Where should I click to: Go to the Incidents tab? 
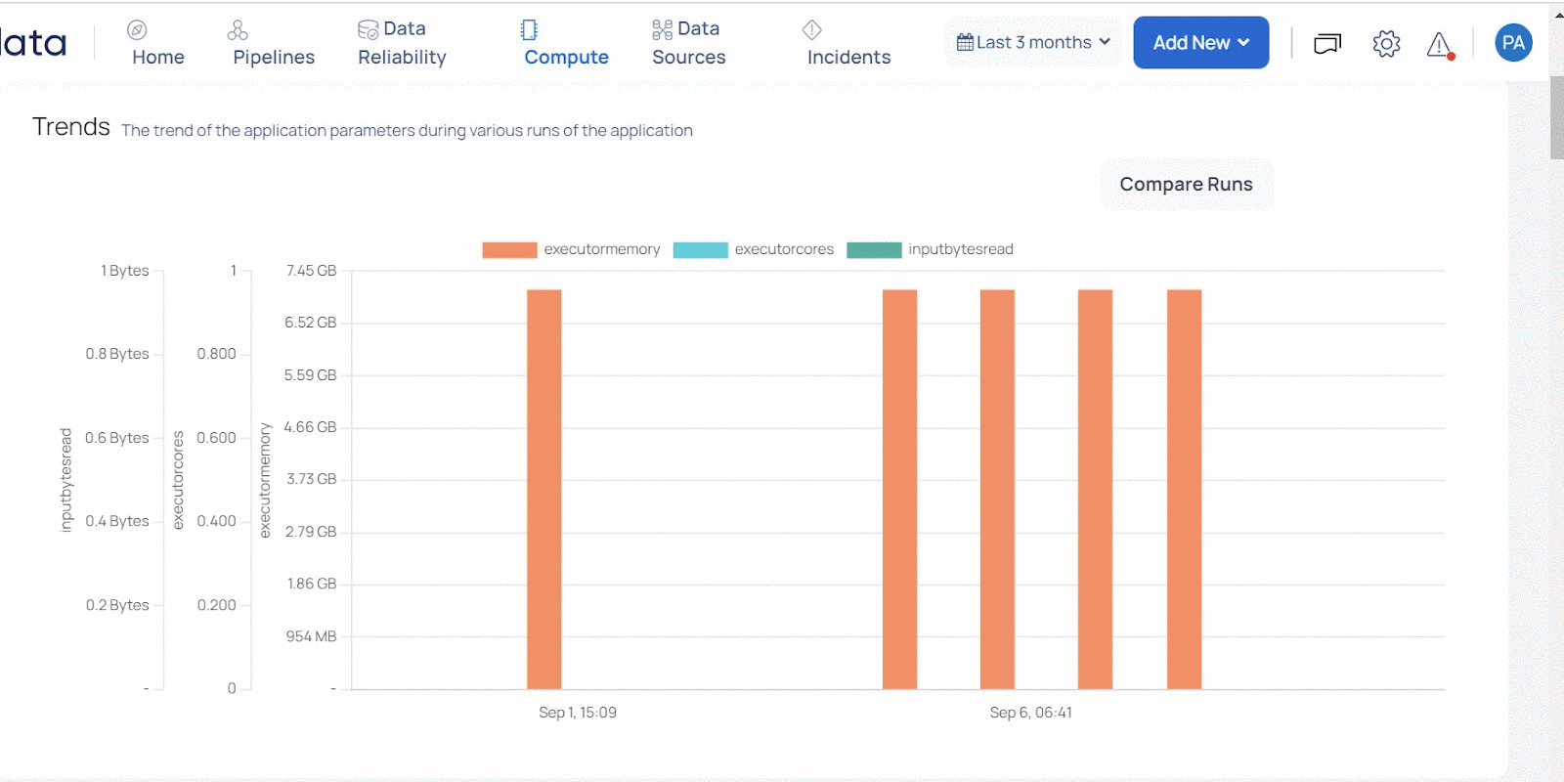tap(848, 57)
